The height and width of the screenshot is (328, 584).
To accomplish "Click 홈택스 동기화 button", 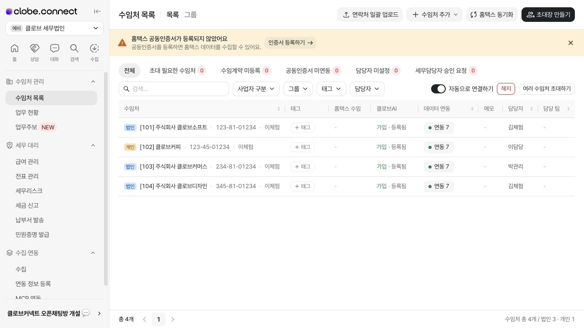I will [492, 15].
